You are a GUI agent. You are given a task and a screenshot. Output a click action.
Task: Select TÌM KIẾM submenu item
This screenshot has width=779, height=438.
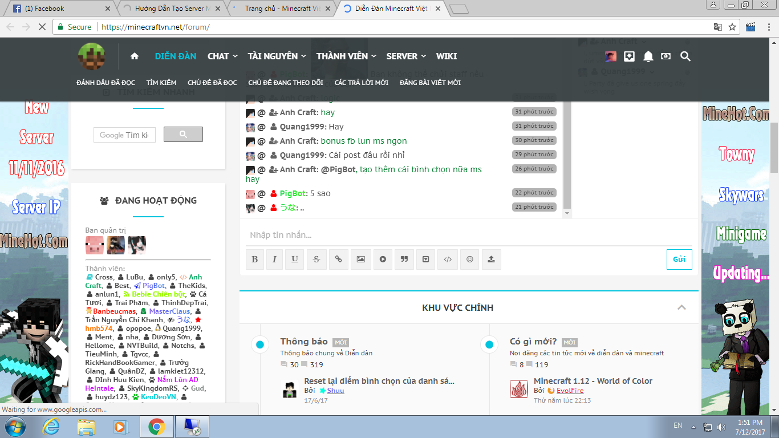pos(161,83)
